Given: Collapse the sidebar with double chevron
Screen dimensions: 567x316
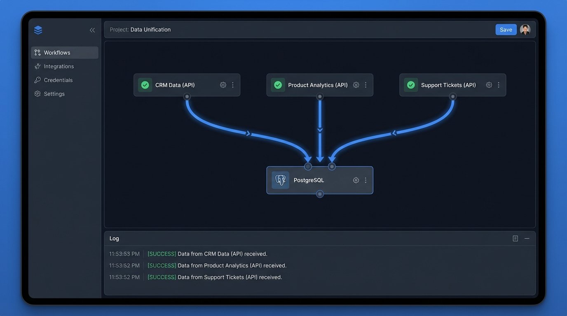Looking at the screenshot, I should click(92, 30).
